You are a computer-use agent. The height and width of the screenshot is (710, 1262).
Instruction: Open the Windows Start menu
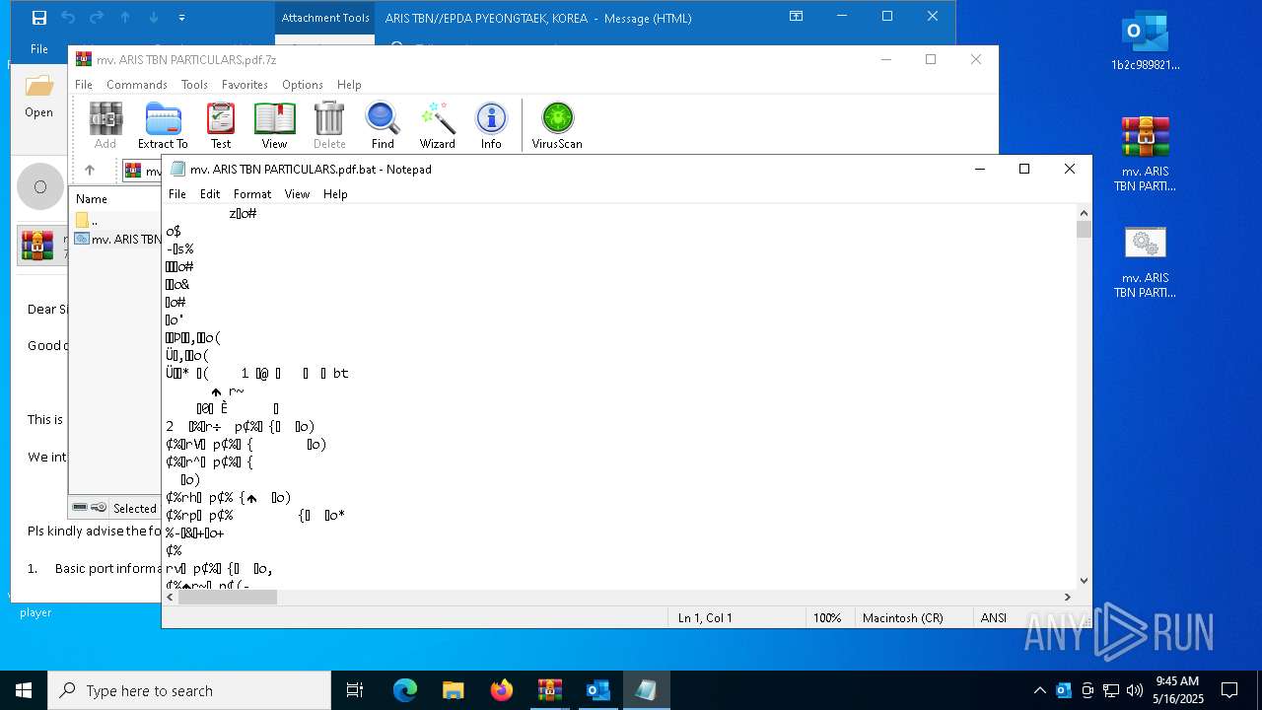point(24,690)
